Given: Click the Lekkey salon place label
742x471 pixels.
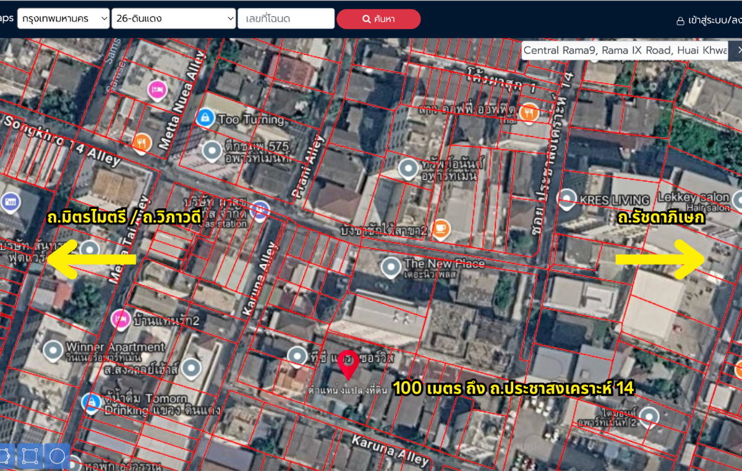Looking at the screenshot, I should pyautogui.click(x=694, y=197).
